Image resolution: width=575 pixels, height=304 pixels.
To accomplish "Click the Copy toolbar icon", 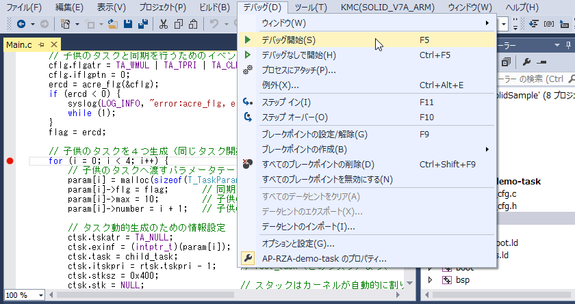I will (x=179, y=24).
